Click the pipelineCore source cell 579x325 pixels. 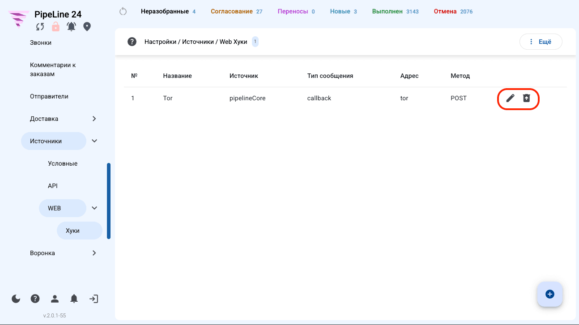[247, 98]
